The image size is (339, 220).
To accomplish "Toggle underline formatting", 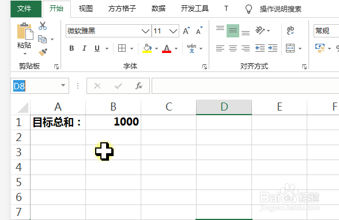I will click(x=97, y=48).
